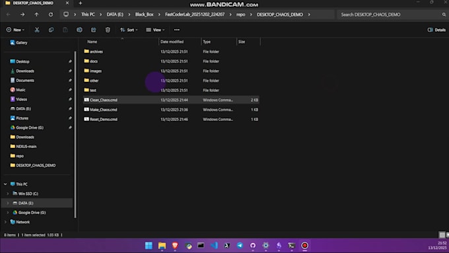Go up one folder level
This screenshot has width=449, height=253.
(x=36, y=15)
